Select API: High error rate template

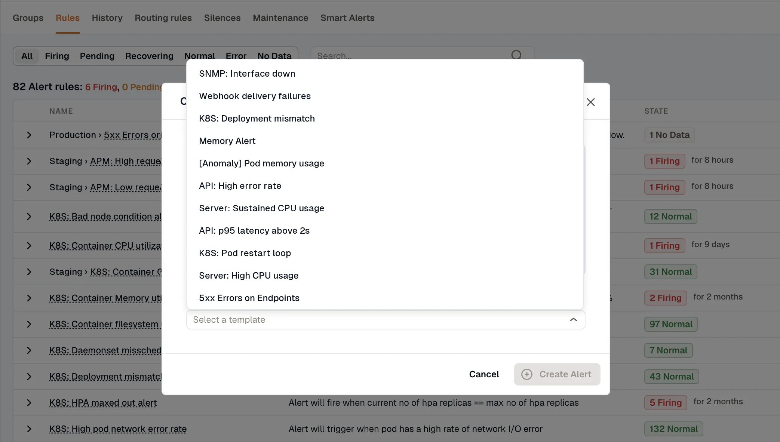[385, 186]
